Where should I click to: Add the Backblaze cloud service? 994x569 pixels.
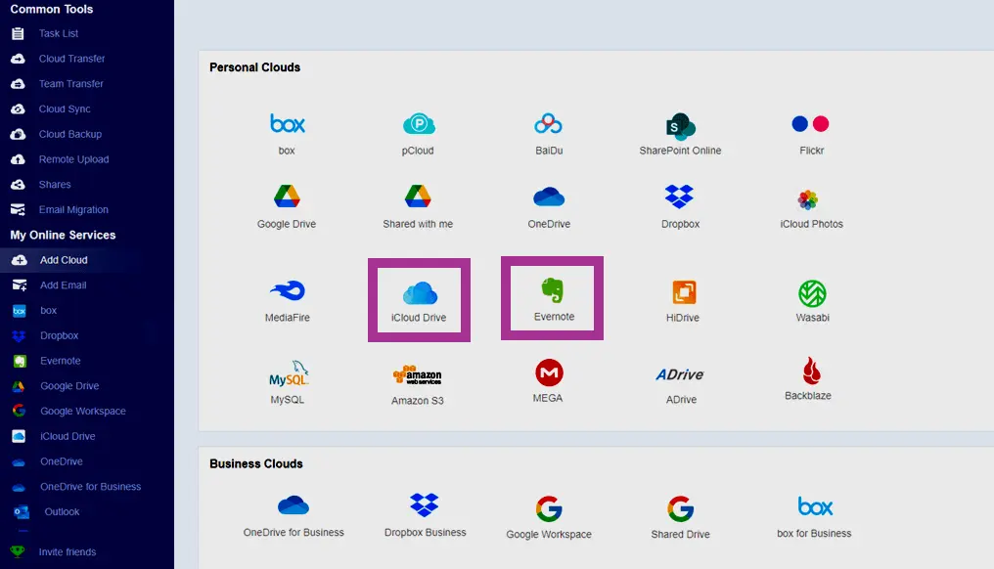click(x=809, y=371)
